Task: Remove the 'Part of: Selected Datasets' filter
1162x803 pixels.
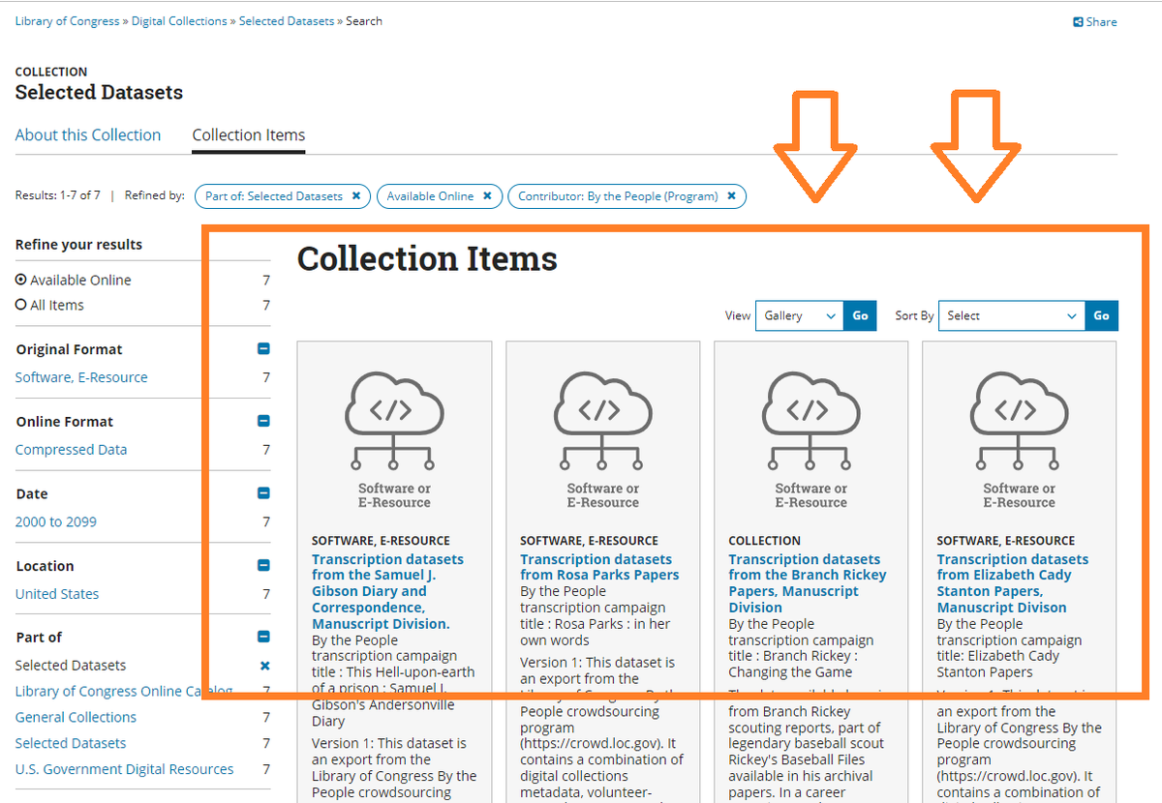Action: 355,195
